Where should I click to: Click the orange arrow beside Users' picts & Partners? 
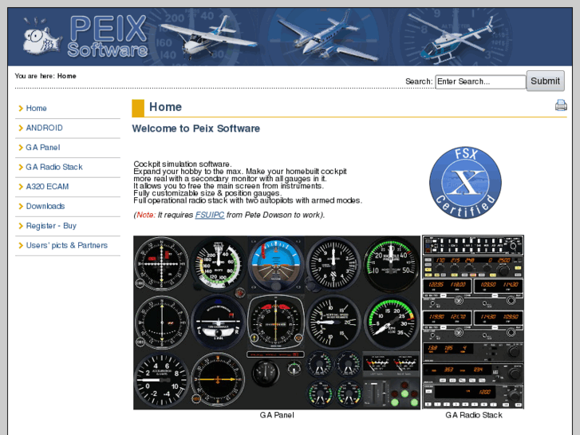tap(21, 246)
